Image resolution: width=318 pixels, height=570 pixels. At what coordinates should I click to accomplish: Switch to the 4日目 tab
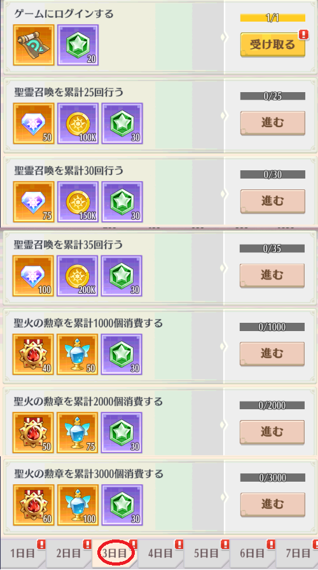160,553
